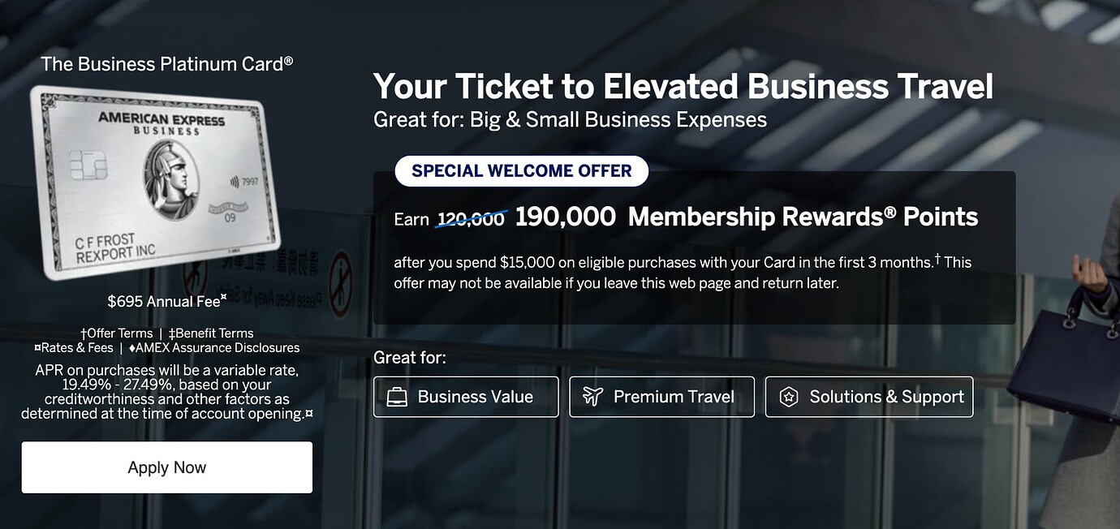The width and height of the screenshot is (1120, 529).
Task: Click the Special Welcome Offer badge
Action: (x=521, y=171)
